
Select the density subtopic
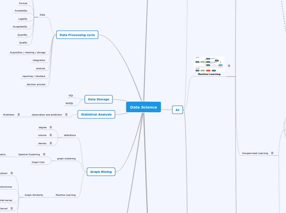pos(42,143)
